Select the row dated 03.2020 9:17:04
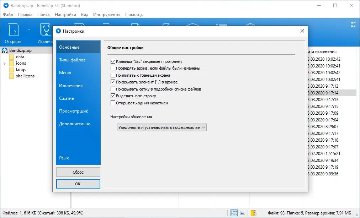The height and width of the screenshot is (218, 360). pyautogui.click(x=332, y=120)
